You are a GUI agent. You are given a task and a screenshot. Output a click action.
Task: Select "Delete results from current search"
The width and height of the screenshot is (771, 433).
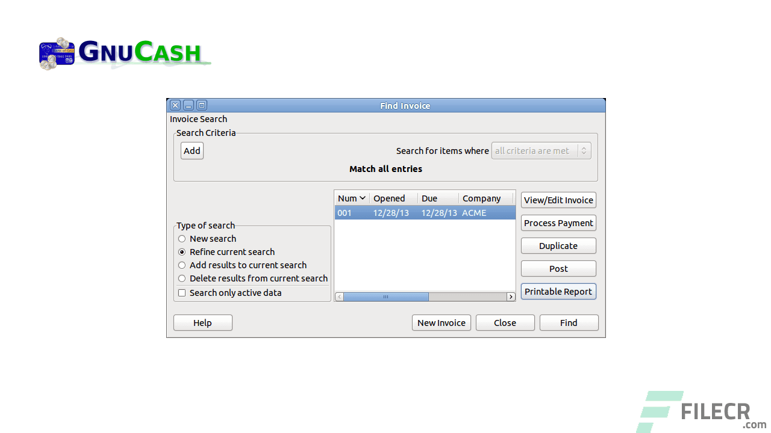coord(181,278)
